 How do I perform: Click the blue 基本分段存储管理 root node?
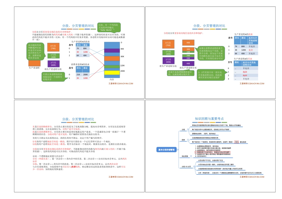click(x=167, y=150)
